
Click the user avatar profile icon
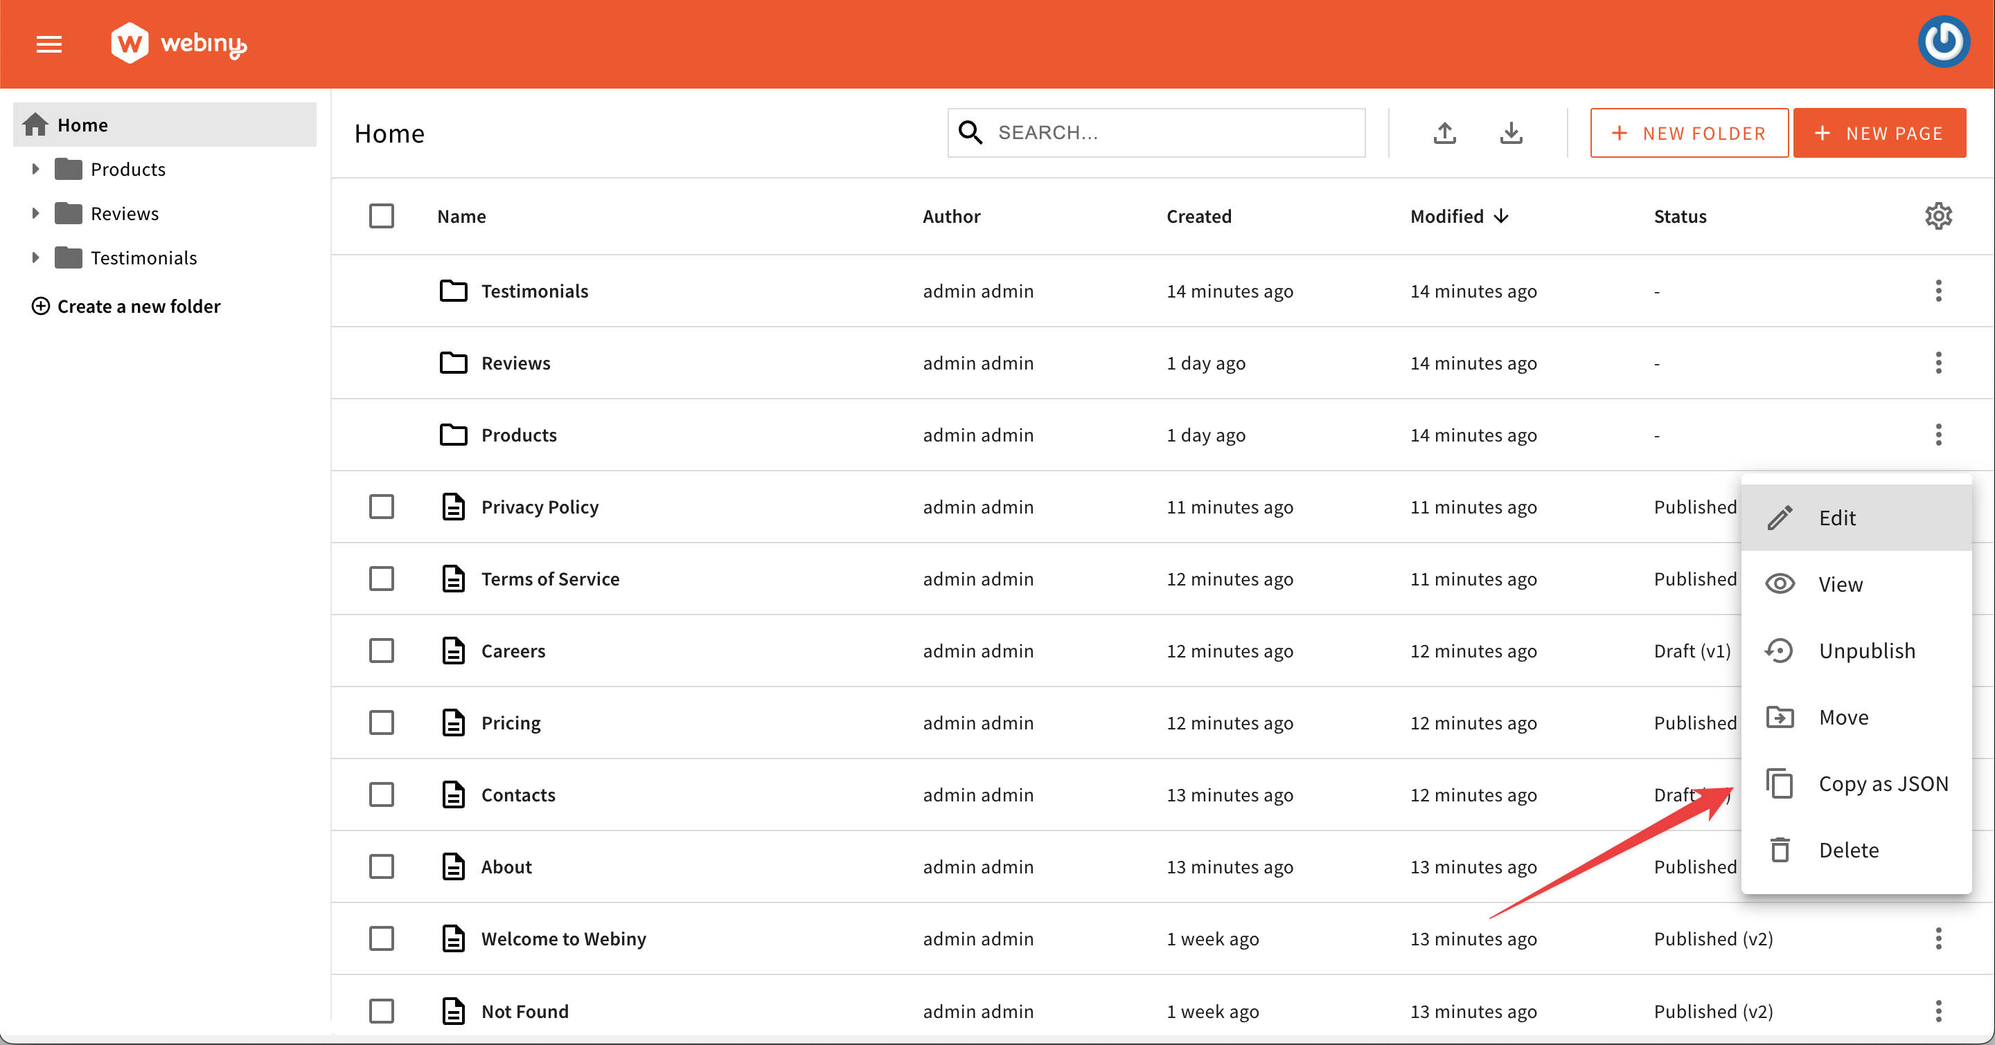[x=1943, y=42]
